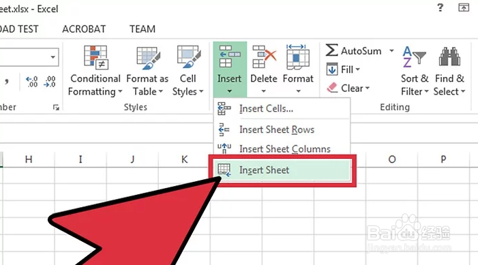Open Conditional Formatting menu

[95, 71]
